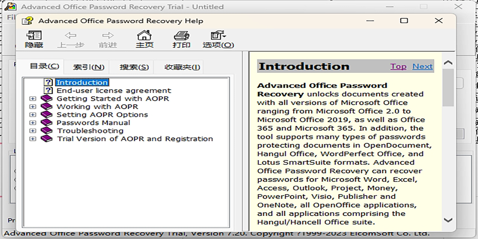Screen dimensions: 478x239
Task: Expand the Getting Started with AOPR node
Action: pyautogui.click(x=33, y=99)
